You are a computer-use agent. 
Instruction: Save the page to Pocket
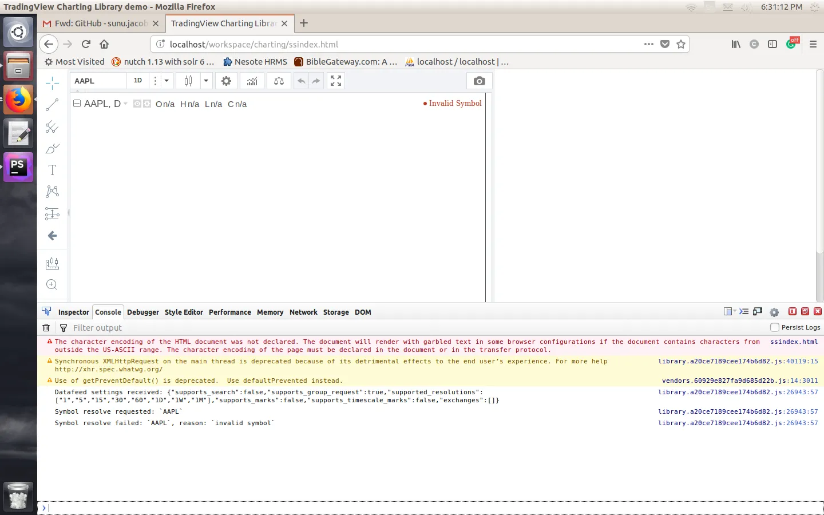(665, 44)
